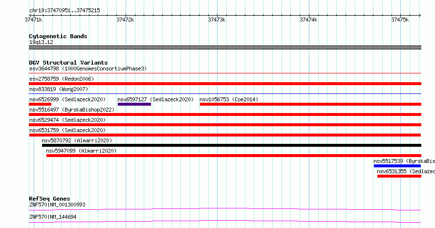Viewport: 435px width, 228px height.
Task: Click the chr19:37470951..37475215 region label
Action: 65,11
